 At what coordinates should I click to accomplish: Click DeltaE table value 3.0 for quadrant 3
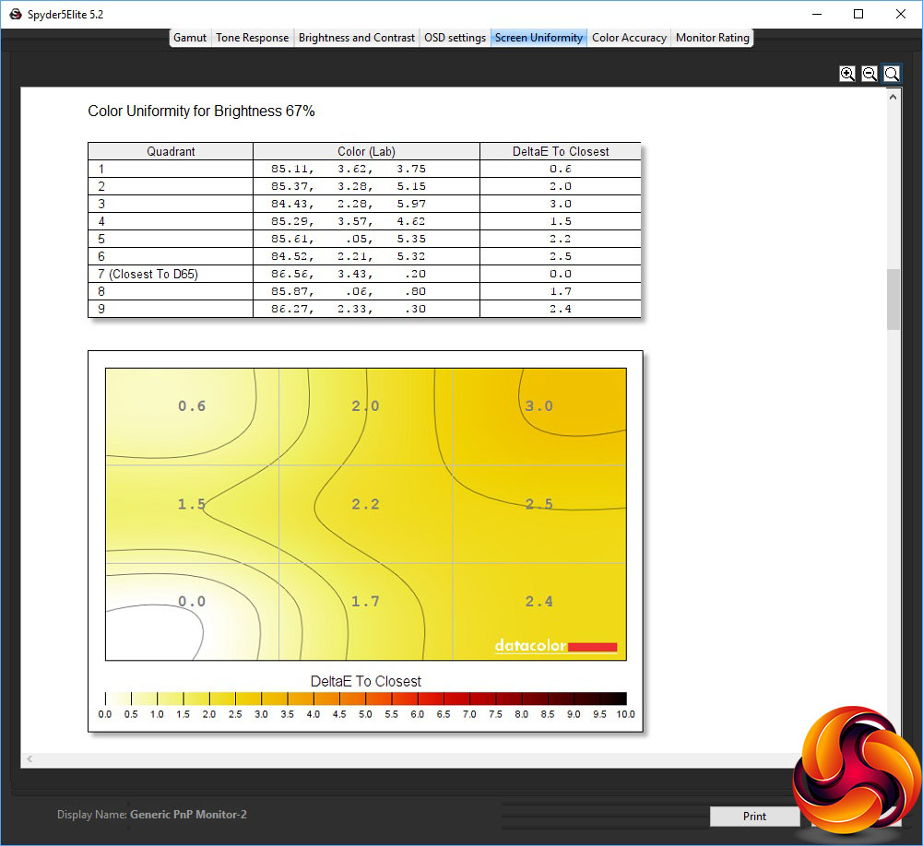pyautogui.click(x=561, y=205)
